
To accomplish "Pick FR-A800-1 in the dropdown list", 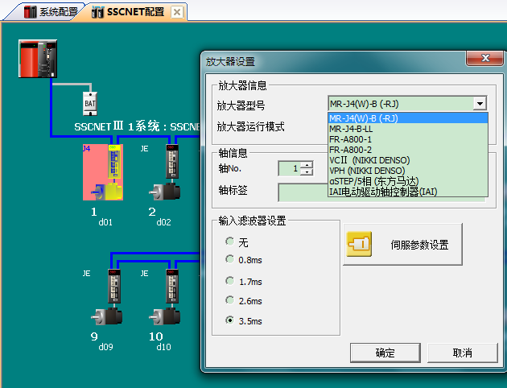I will coord(351,139).
